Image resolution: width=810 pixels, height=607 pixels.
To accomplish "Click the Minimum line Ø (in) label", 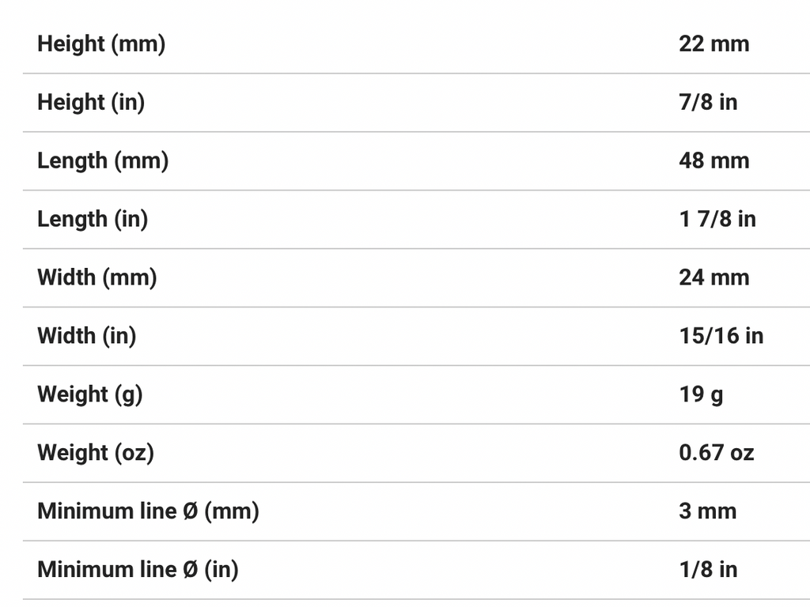I will (138, 571).
